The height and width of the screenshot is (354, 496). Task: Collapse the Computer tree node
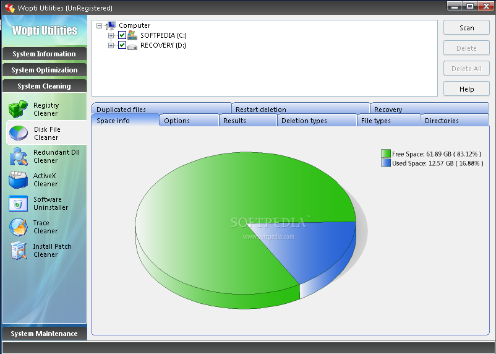[100, 25]
